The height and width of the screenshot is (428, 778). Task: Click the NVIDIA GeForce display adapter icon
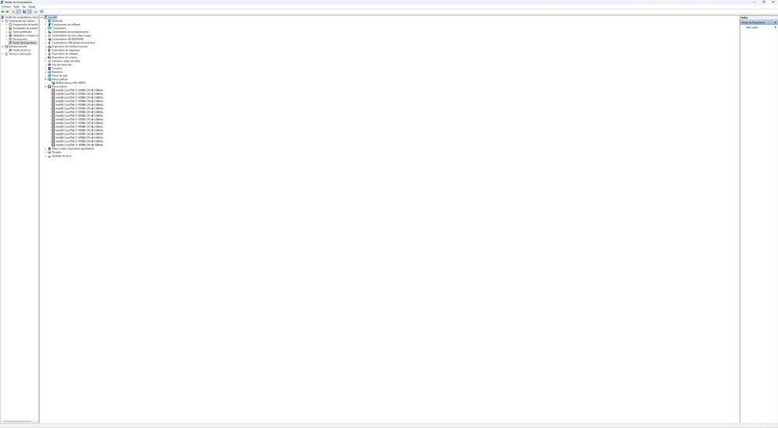[x=53, y=82]
